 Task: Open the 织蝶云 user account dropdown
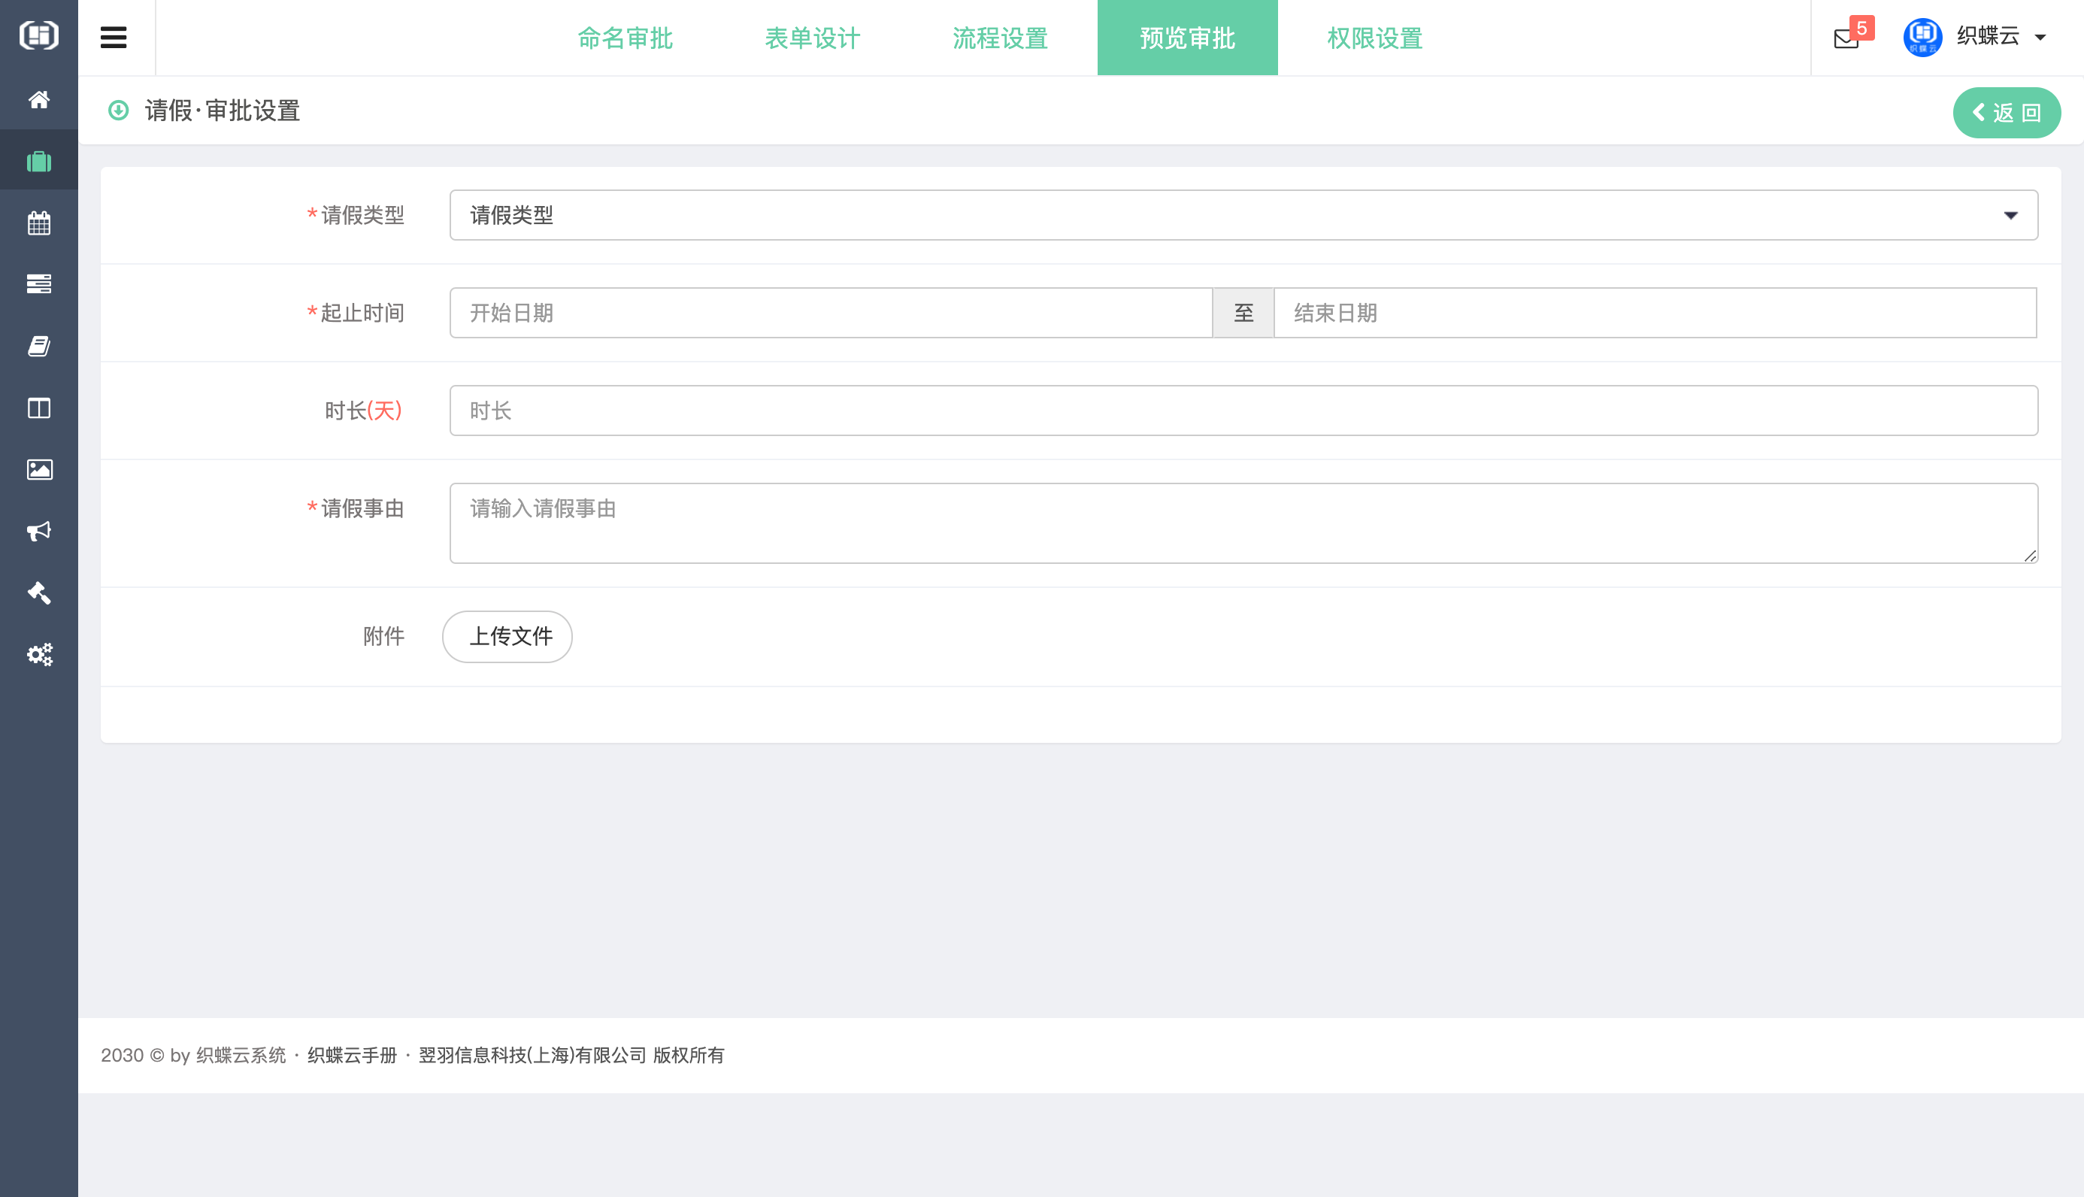pyautogui.click(x=1987, y=37)
